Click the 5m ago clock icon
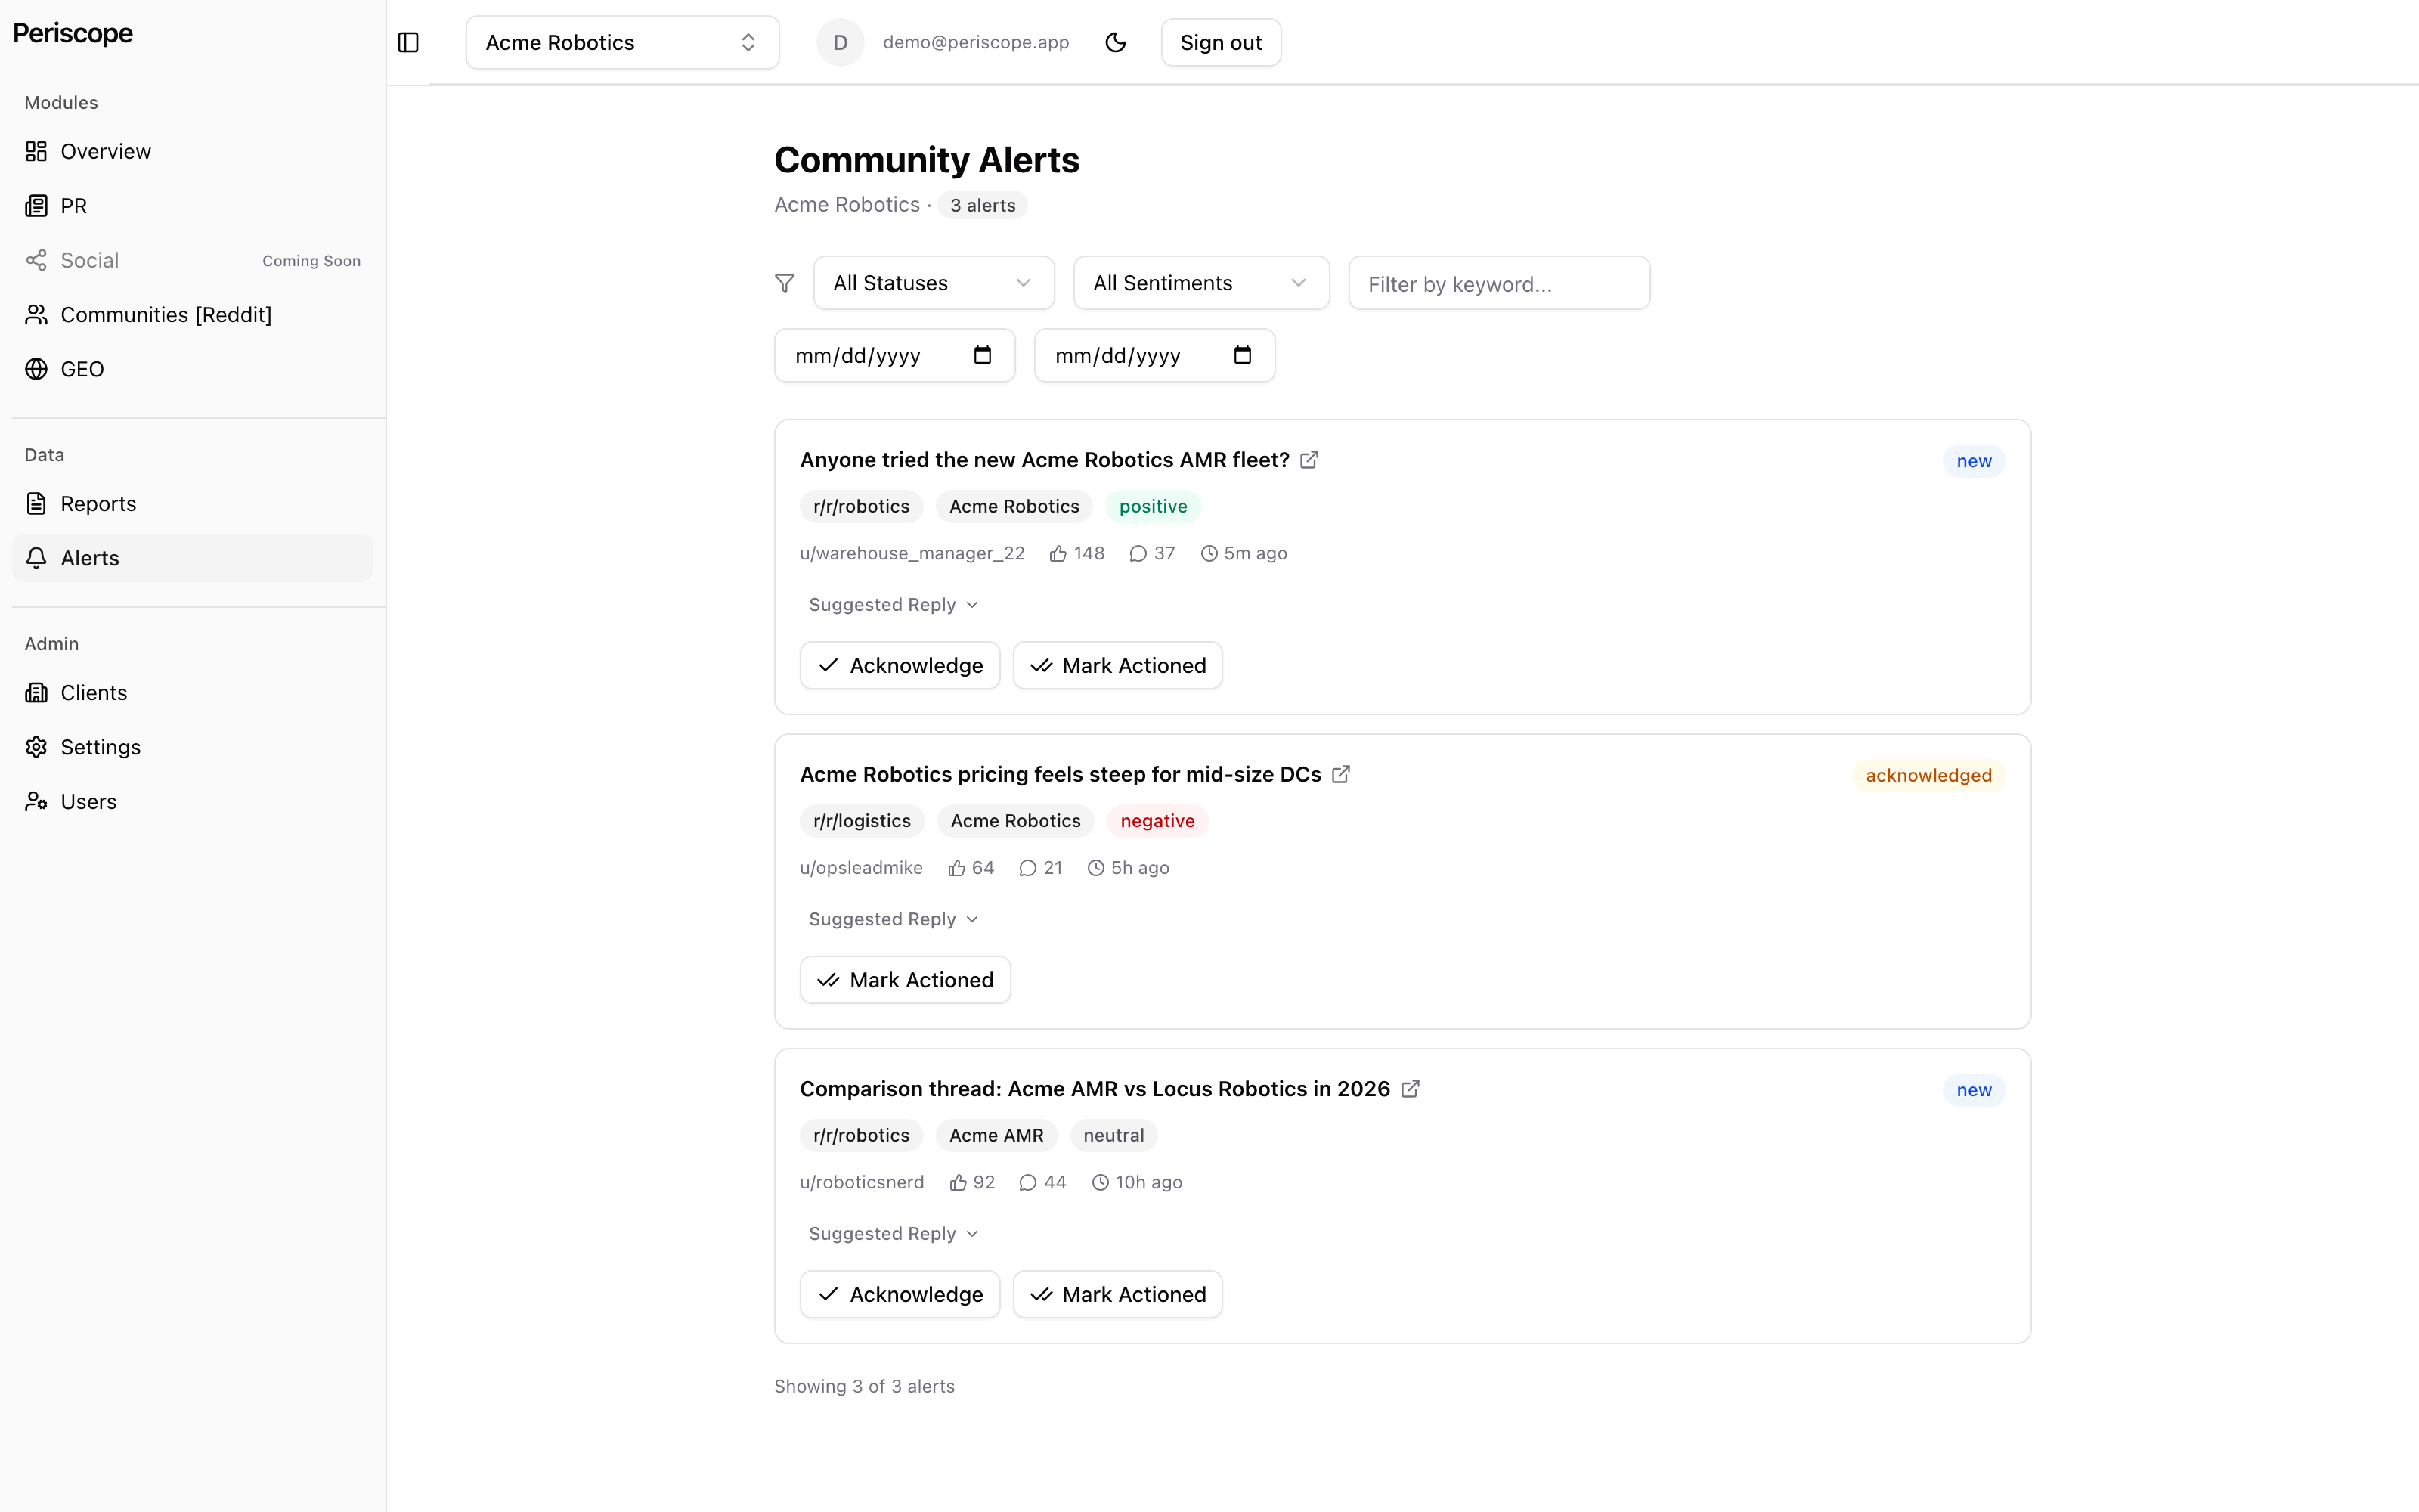 (x=1209, y=553)
